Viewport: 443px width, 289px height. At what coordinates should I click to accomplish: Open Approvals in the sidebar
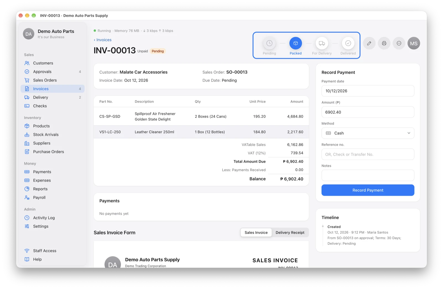53,72
